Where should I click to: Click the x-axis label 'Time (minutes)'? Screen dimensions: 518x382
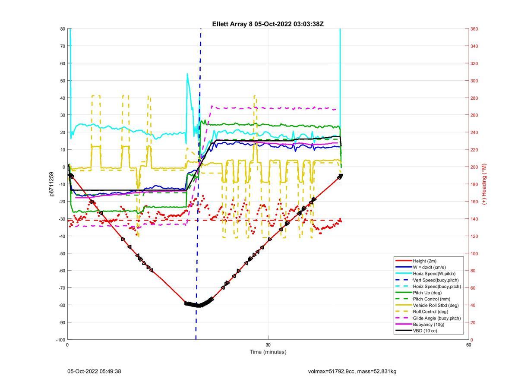[x=268, y=352]
